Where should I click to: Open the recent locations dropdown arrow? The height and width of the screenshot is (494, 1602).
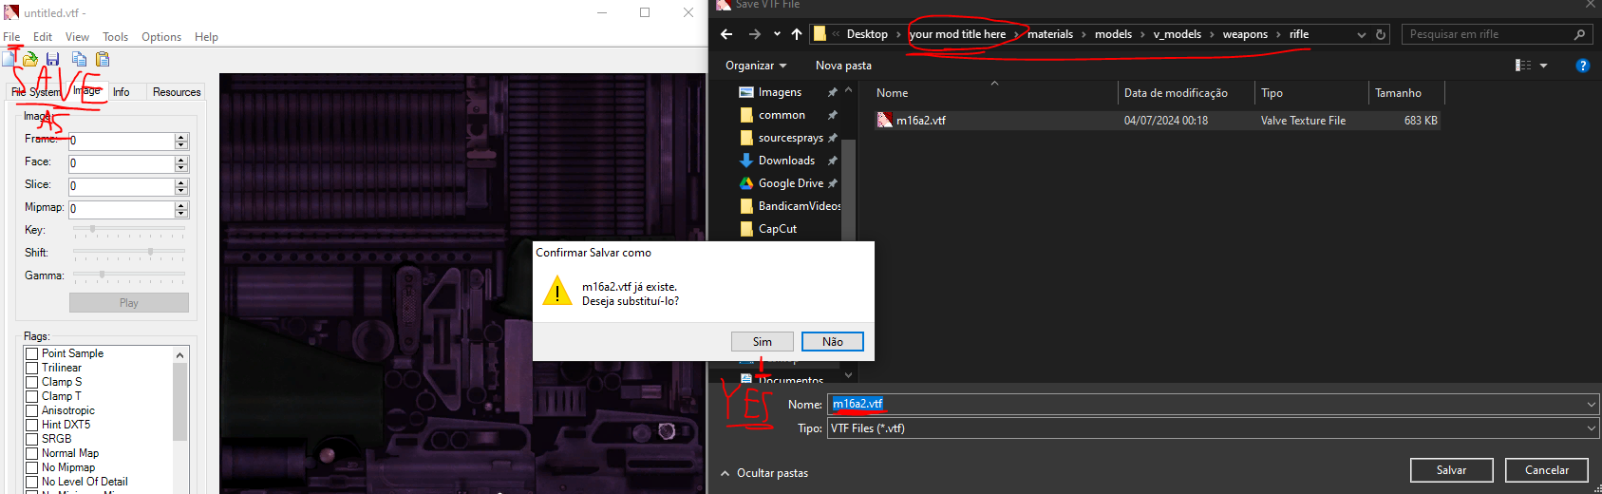tap(777, 34)
